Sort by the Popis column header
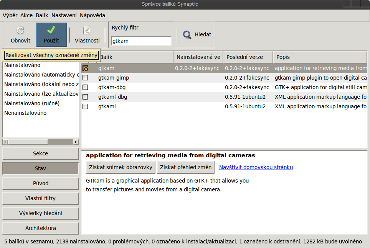 click(320, 57)
